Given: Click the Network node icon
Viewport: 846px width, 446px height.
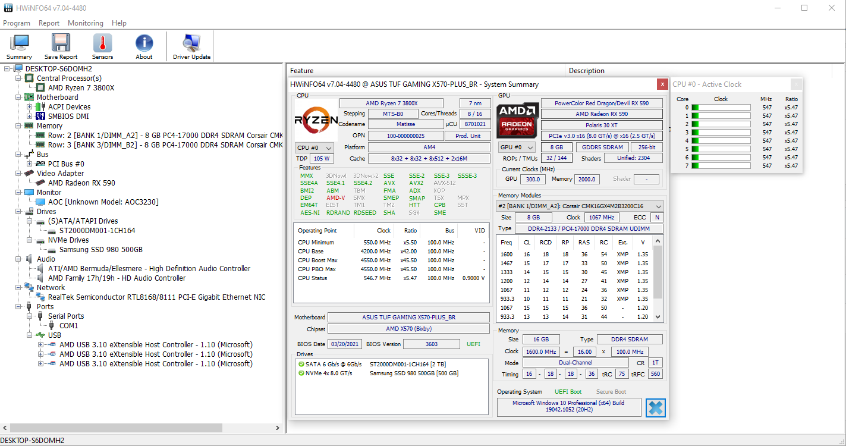Looking at the screenshot, I should coord(29,287).
